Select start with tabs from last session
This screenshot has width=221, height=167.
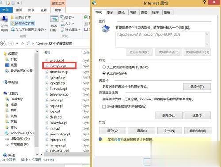(125, 67)
